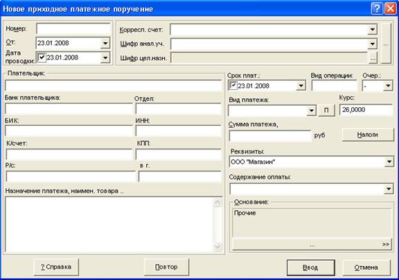Screen dimensions: 399x280
Task: Click the Налоги button
Action: pyautogui.click(x=367, y=135)
